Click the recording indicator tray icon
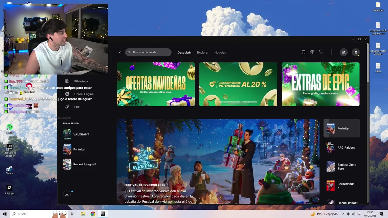 [x=348, y=214]
